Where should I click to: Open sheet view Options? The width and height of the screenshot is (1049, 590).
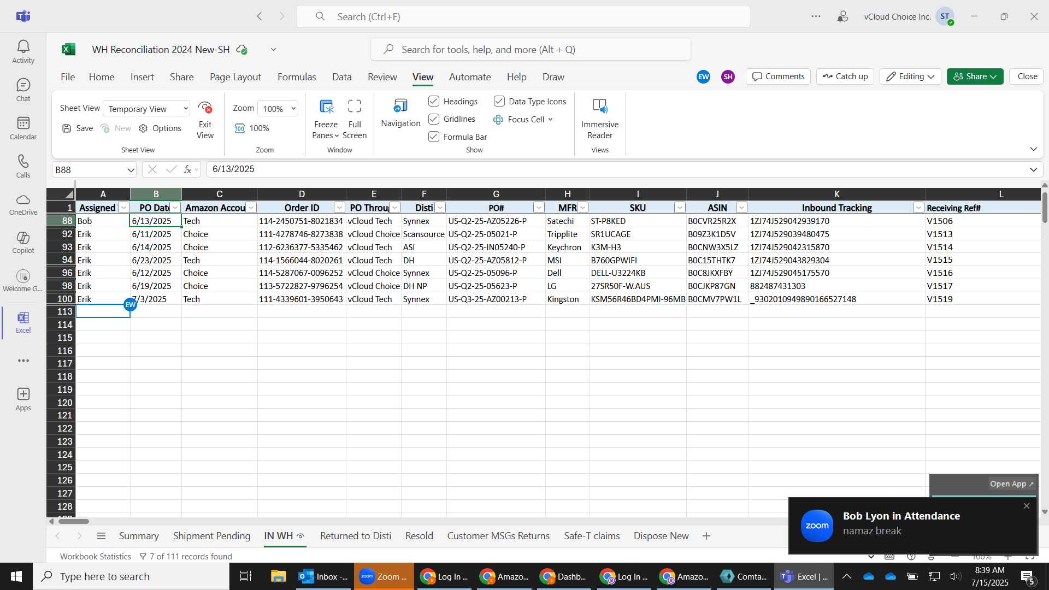[x=160, y=128]
